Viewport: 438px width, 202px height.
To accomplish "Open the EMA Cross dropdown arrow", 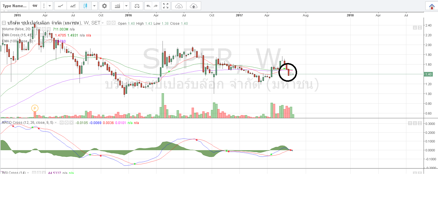I will point(35,35).
